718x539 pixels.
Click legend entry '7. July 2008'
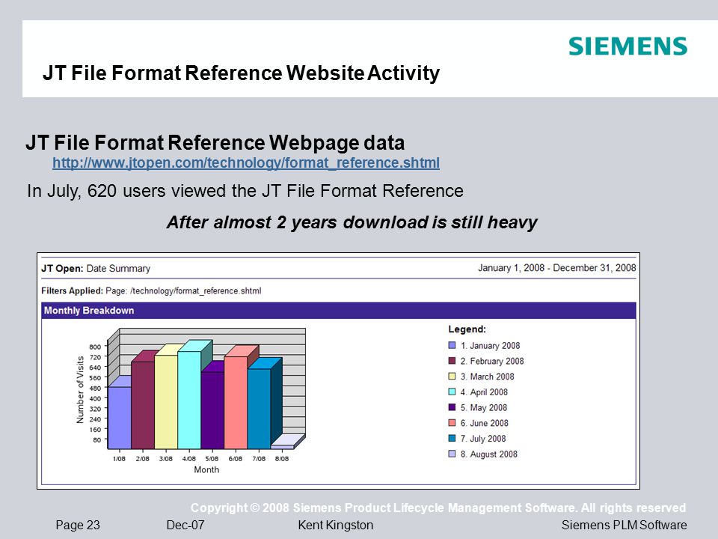pos(483,439)
